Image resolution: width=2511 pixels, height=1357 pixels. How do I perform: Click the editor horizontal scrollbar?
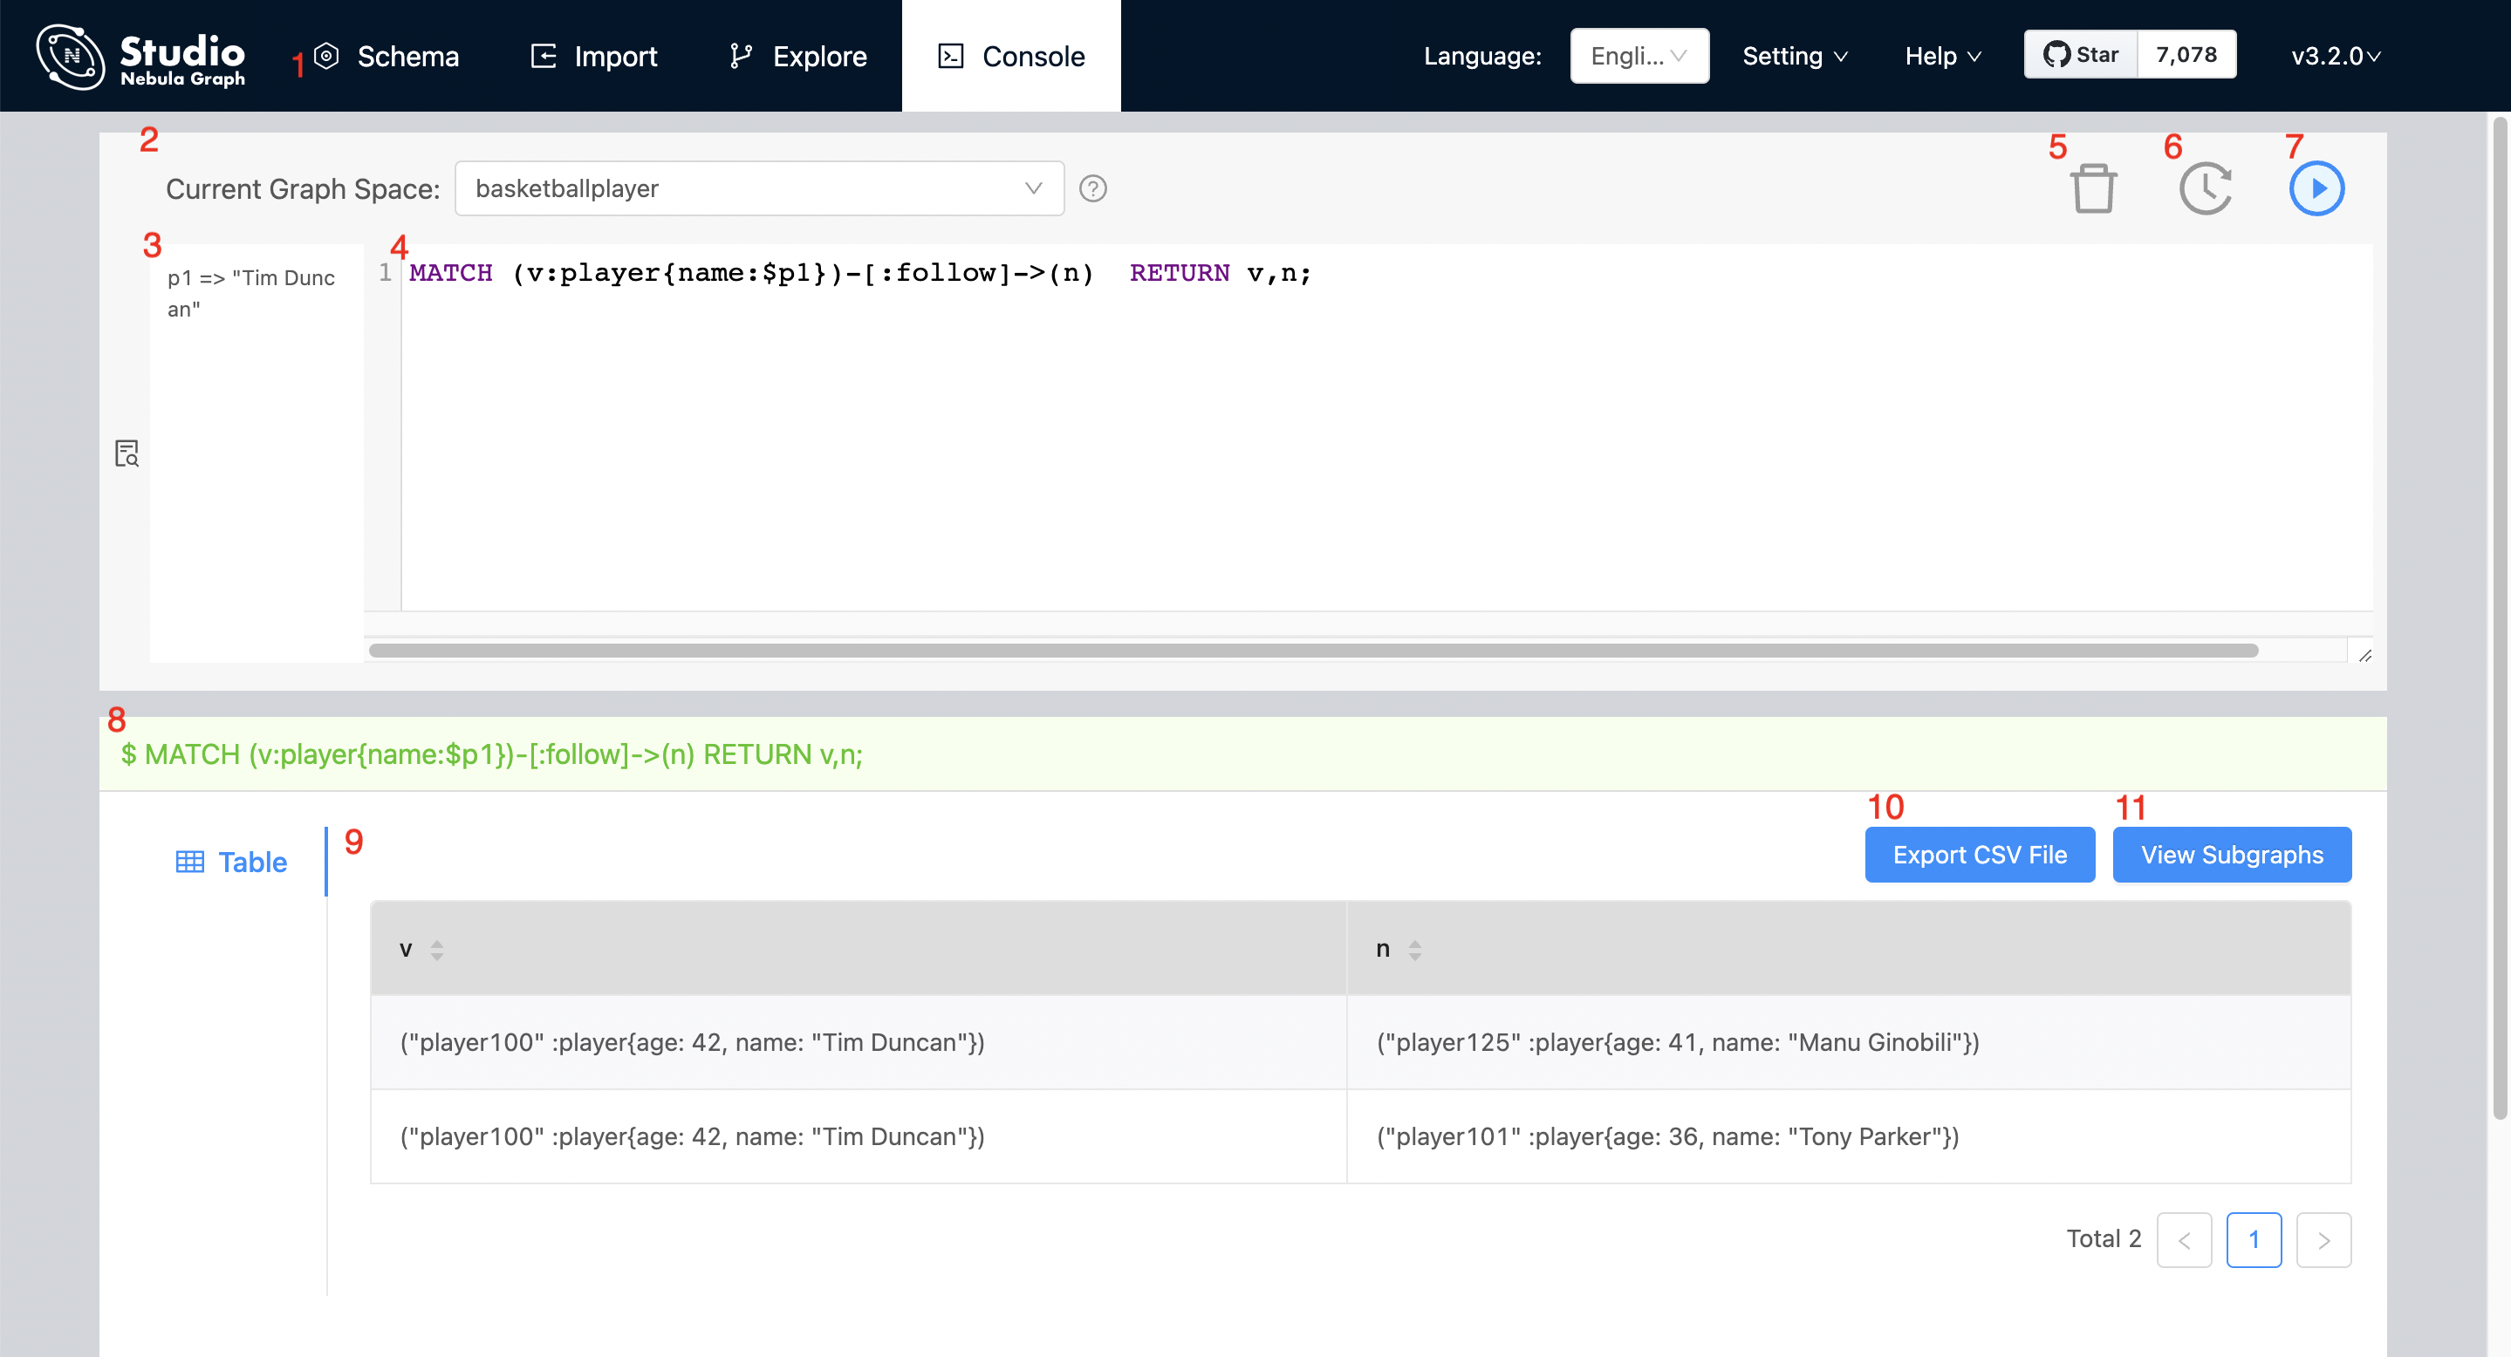click(1312, 651)
